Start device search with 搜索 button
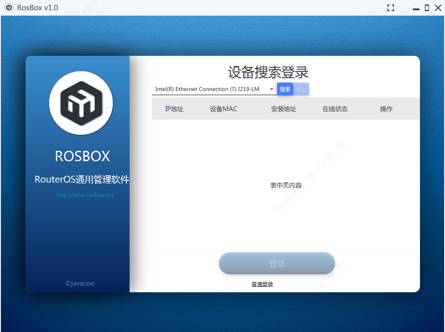 (x=285, y=89)
